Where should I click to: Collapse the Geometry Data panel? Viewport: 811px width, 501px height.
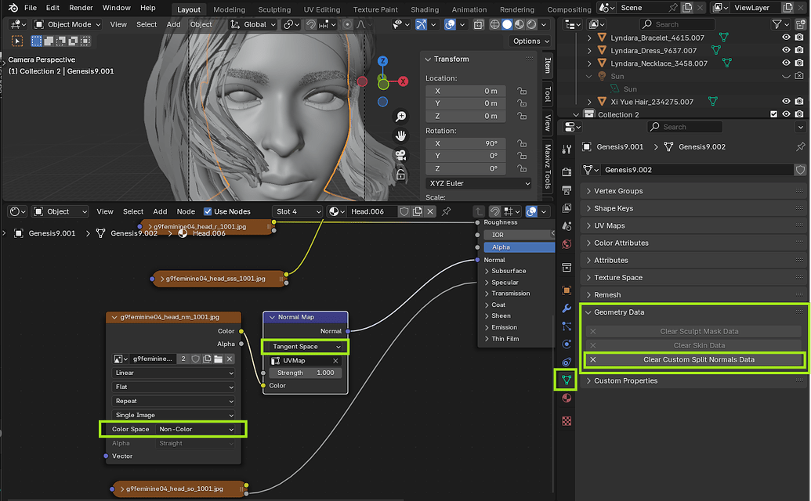pyautogui.click(x=693, y=312)
